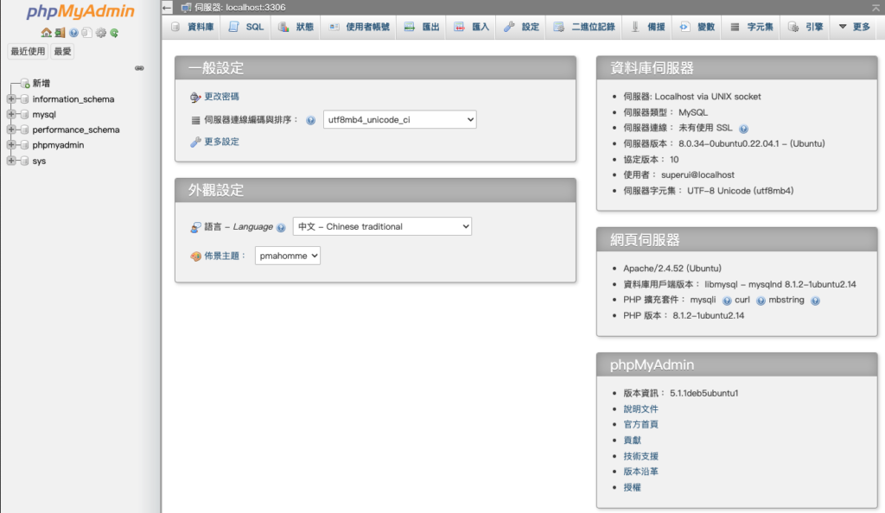Switch to the SQL tab
Image resolution: width=885 pixels, height=513 pixels.
[x=246, y=27]
